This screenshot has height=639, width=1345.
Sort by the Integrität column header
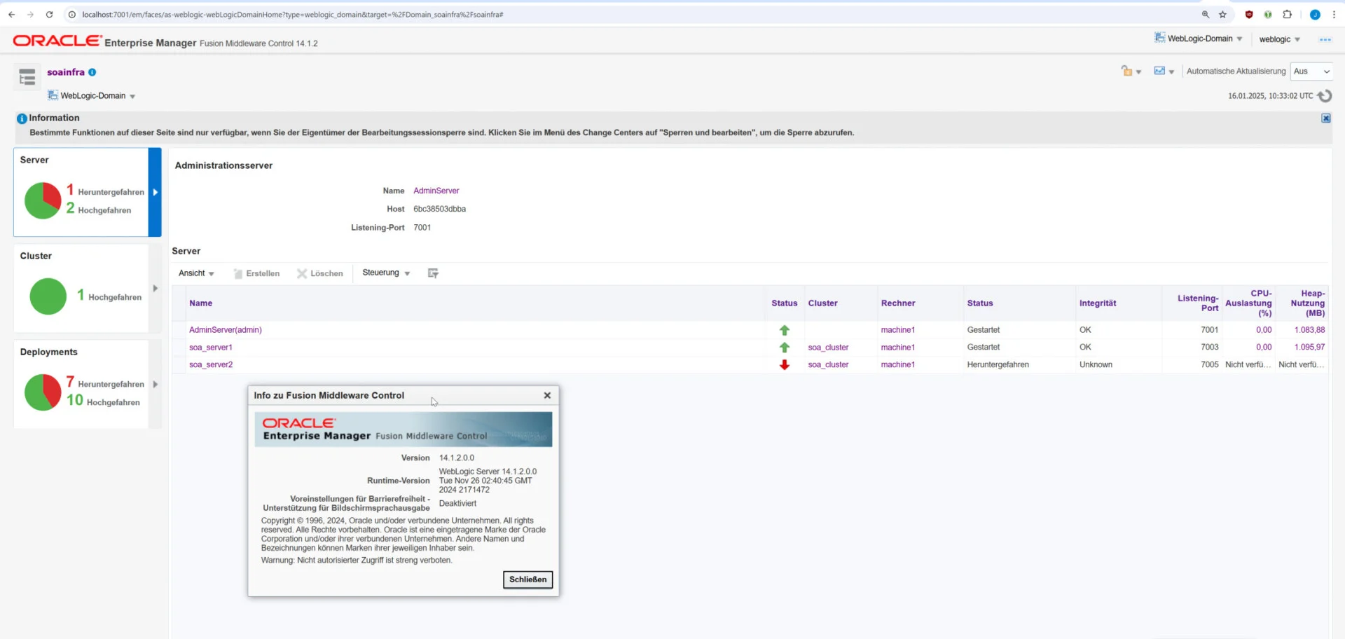pos(1098,303)
